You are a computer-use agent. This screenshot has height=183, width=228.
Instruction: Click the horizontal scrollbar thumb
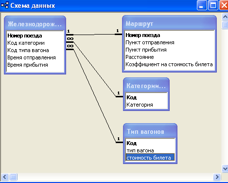pos(13,177)
